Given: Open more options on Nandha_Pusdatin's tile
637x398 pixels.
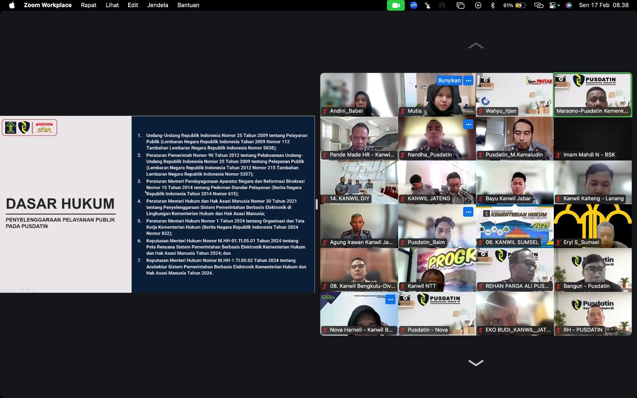Looking at the screenshot, I should click(469, 125).
